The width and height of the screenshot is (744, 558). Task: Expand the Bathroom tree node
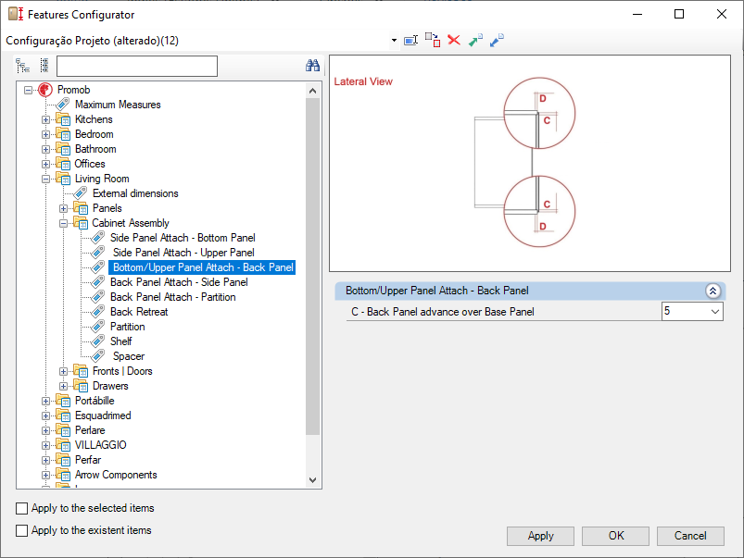[46, 149]
